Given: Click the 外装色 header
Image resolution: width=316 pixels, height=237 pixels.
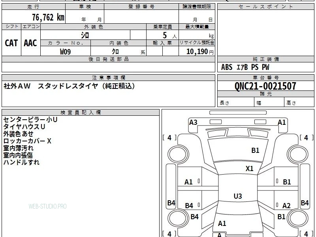Looking at the screenshot, I should [x=93, y=27].
